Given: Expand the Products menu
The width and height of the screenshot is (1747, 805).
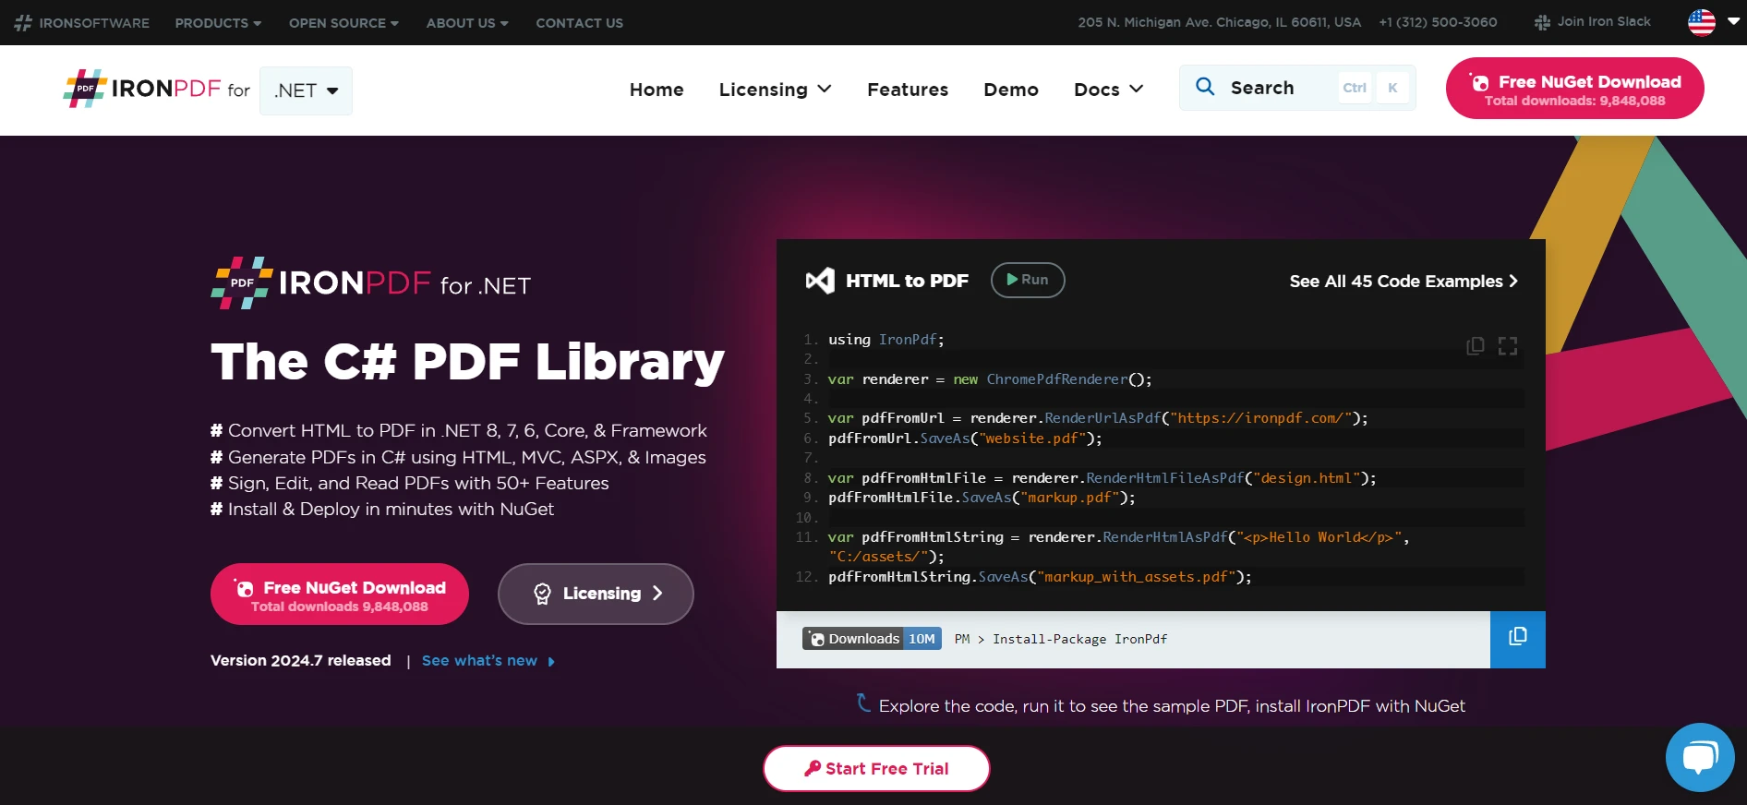Looking at the screenshot, I should coord(218,23).
